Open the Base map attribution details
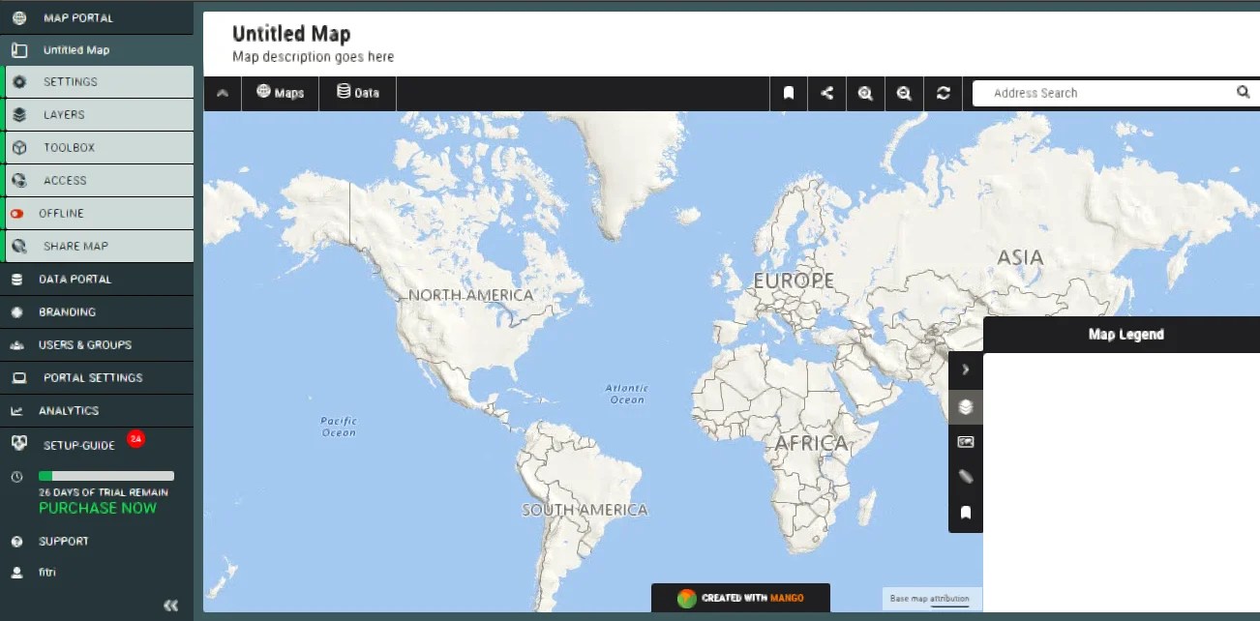The width and height of the screenshot is (1260, 621). click(x=930, y=598)
